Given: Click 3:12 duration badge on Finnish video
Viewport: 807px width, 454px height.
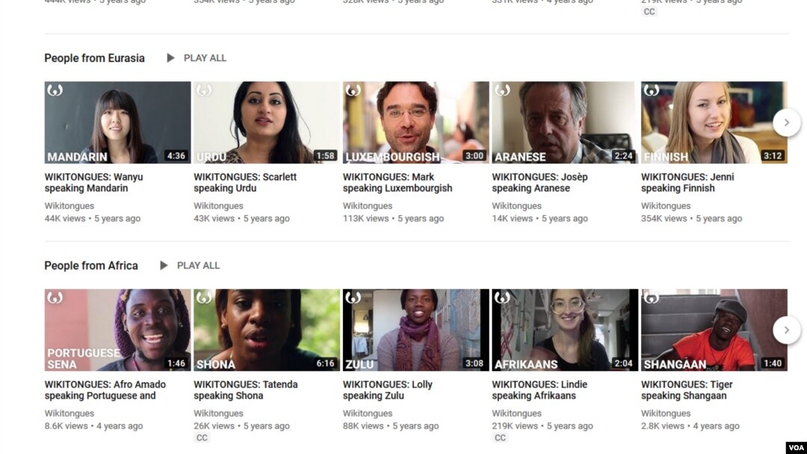Looking at the screenshot, I should coord(773,156).
